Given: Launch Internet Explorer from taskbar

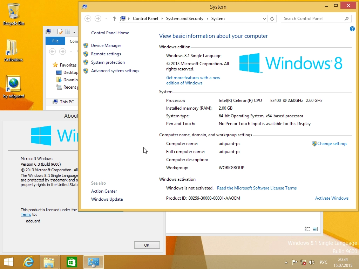Looking at the screenshot, I should click(x=29, y=262).
